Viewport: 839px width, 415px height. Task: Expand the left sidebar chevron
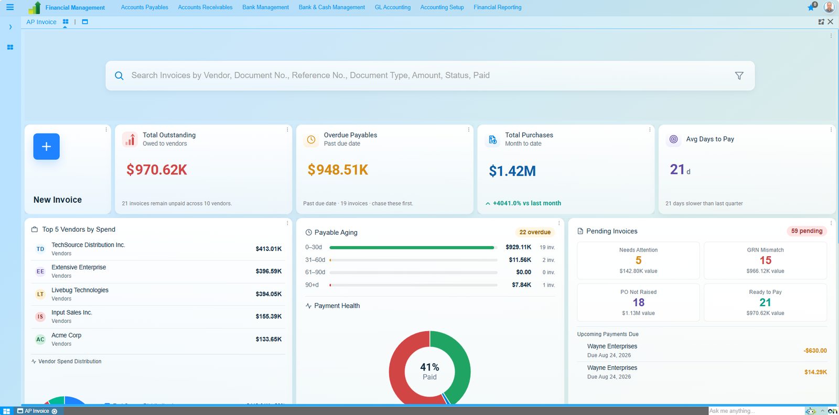pos(10,27)
